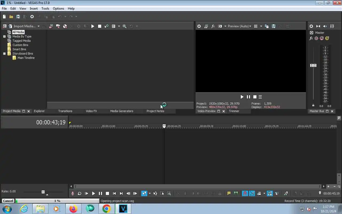Launch Firefox from the taskbar

coord(73,209)
